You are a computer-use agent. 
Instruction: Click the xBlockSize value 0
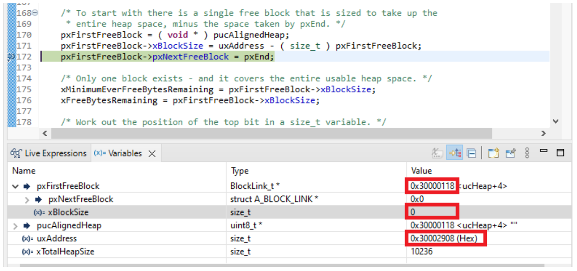[413, 213]
